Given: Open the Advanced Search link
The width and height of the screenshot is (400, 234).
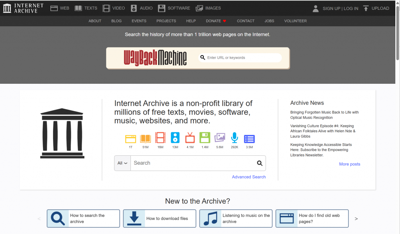Looking at the screenshot, I should point(249,177).
